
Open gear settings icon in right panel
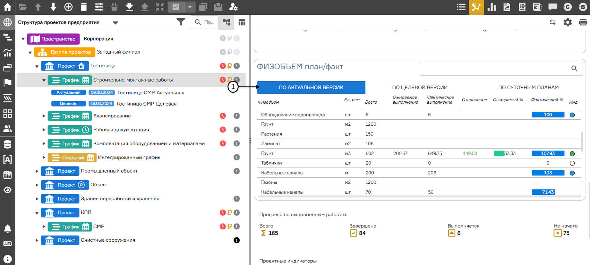[568, 22]
